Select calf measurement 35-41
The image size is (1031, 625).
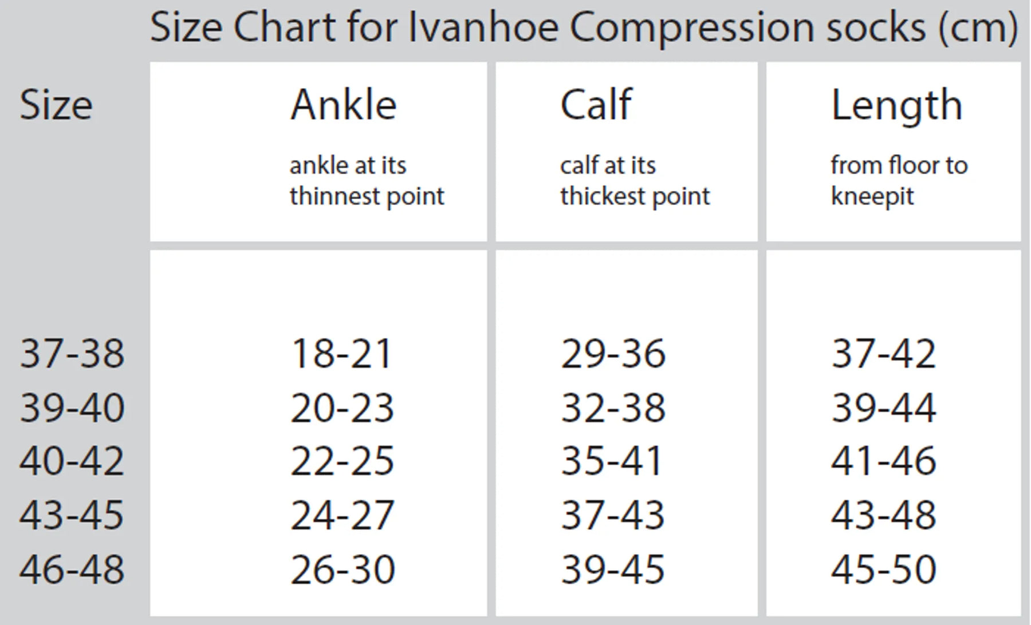[612, 461]
